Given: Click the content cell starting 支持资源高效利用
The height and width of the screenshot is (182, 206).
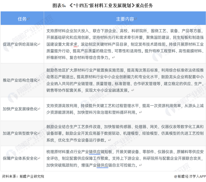Looking at the screenshot, I should [125, 109].
